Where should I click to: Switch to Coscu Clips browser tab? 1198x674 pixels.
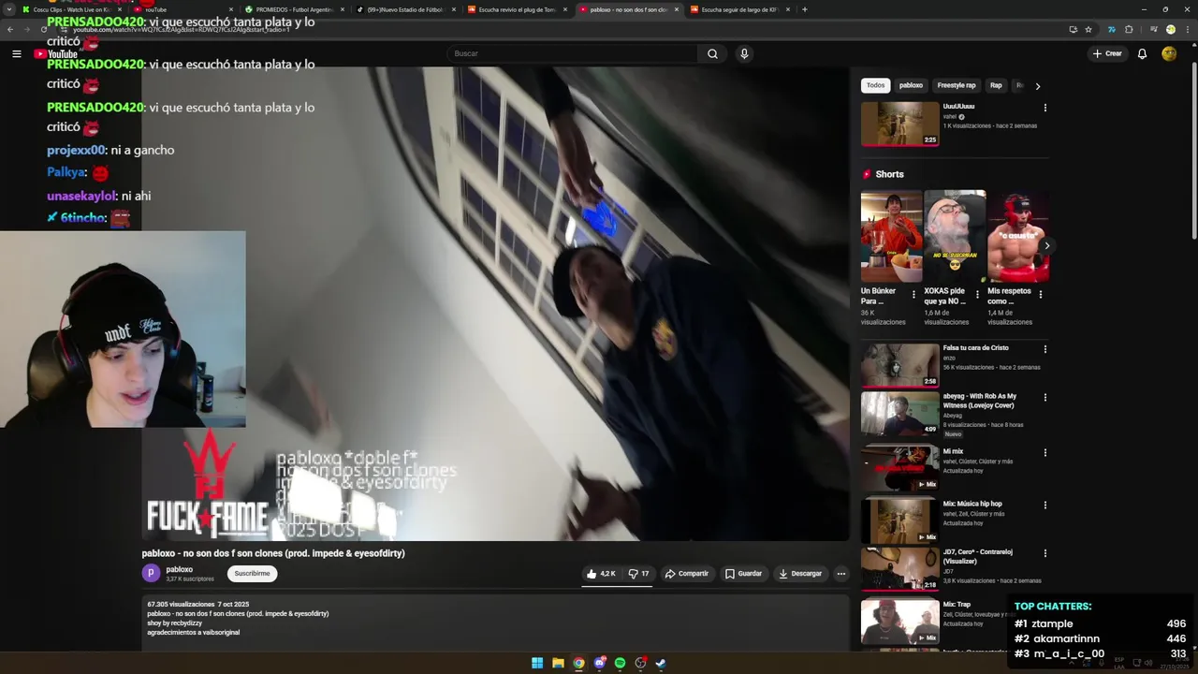pyautogui.click(x=72, y=9)
